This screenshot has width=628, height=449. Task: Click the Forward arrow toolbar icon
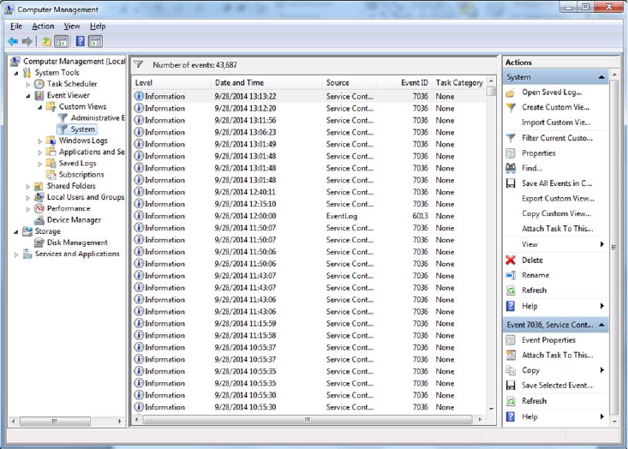tap(27, 41)
